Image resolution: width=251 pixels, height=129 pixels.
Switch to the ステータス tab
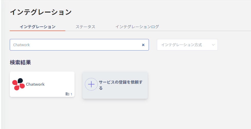(x=85, y=27)
